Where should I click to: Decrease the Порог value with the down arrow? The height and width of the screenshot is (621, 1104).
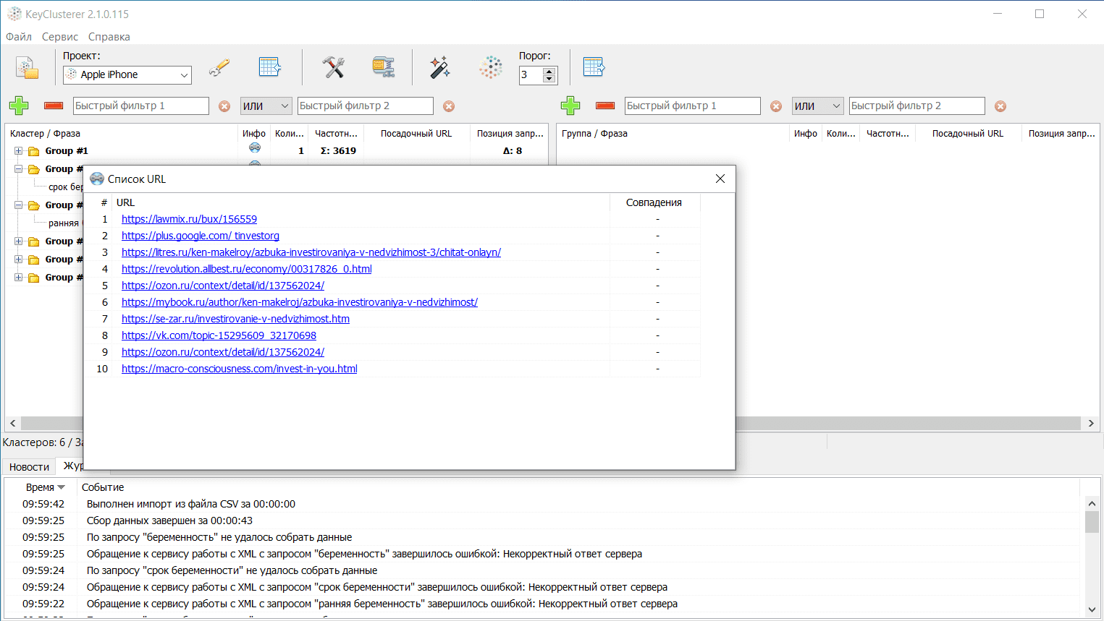coord(549,79)
